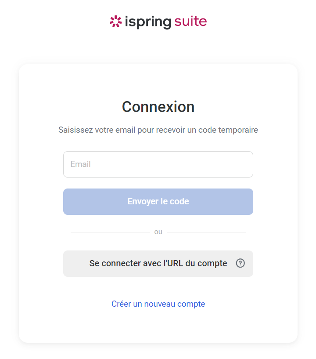
Task: Choose "Se connecter avec l'URL du compte"
Action: pyautogui.click(x=158, y=264)
